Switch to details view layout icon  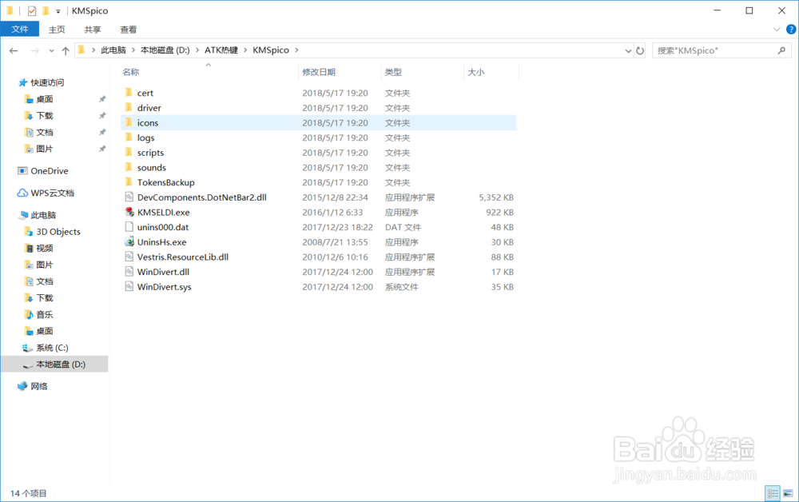(x=773, y=493)
